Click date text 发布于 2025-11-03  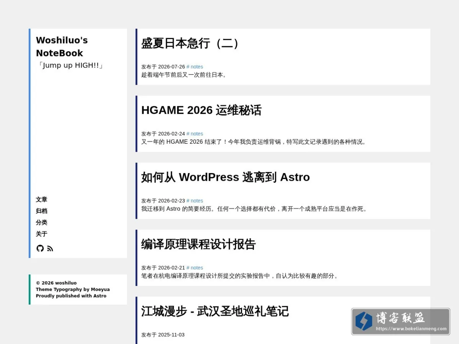pyautogui.click(x=163, y=335)
